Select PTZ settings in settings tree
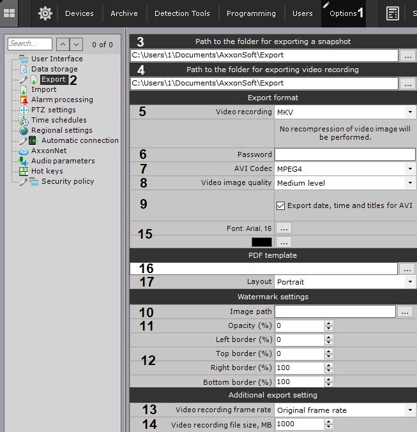The width and height of the screenshot is (417, 432). [53, 110]
